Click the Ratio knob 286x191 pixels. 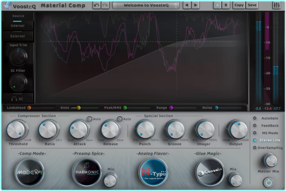[48, 130]
